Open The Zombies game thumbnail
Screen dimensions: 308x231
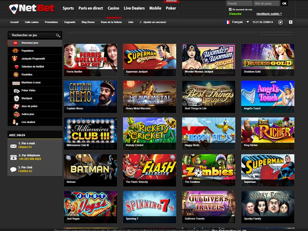pyautogui.click(x=209, y=170)
